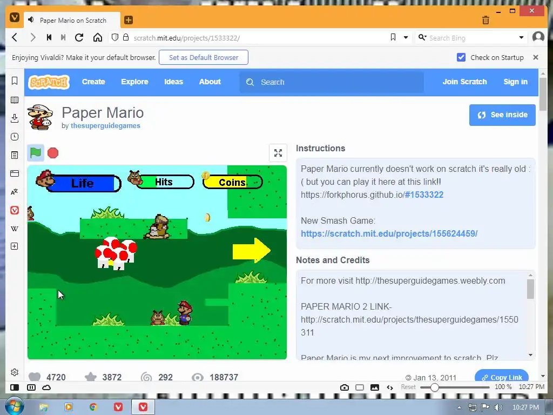Image resolution: width=553 pixels, height=415 pixels.
Task: Open the Window side panel
Action: coord(15,173)
